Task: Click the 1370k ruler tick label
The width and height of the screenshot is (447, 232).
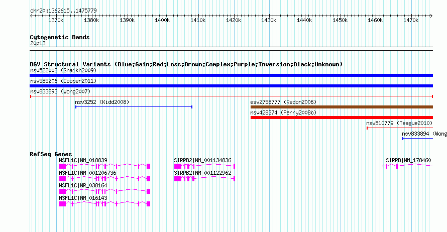Action: point(56,20)
